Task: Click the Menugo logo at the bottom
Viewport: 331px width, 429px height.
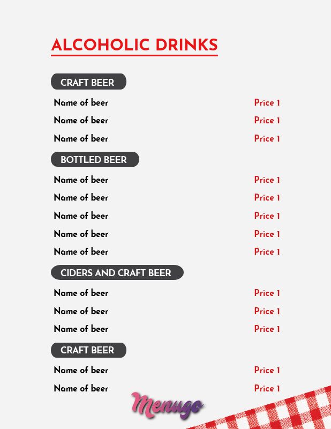Action: click(167, 405)
